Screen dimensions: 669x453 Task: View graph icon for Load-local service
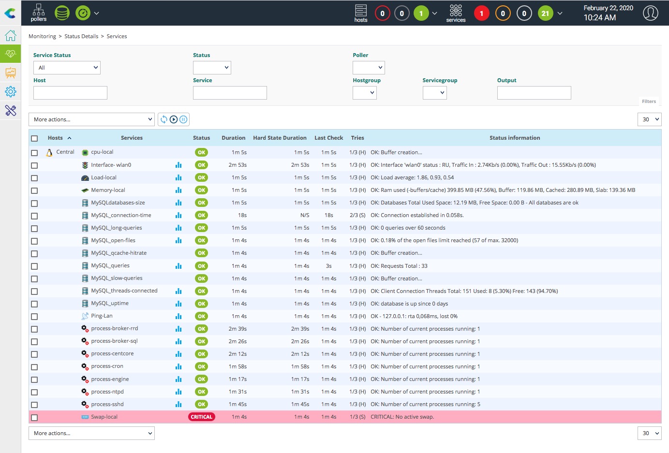click(x=178, y=178)
